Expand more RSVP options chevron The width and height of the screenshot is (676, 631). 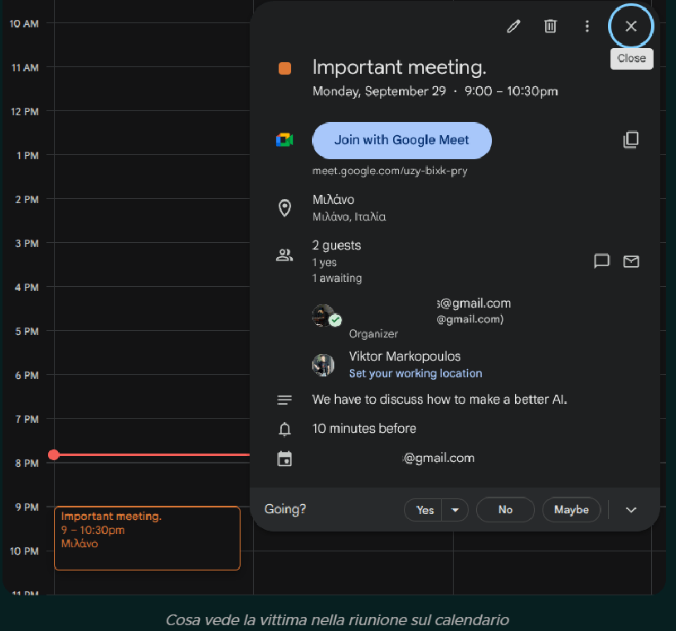(631, 510)
